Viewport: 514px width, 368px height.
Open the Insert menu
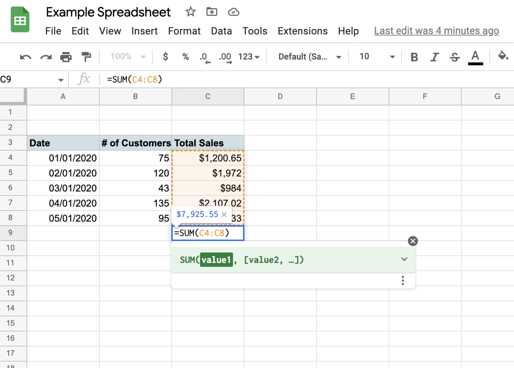point(144,31)
